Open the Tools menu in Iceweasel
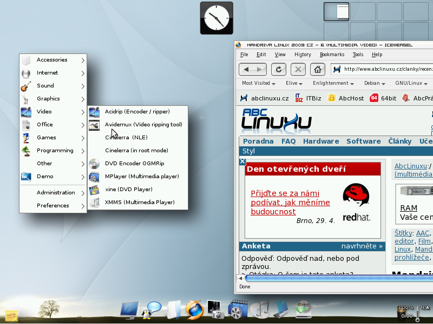The height and width of the screenshot is (324, 433). pos(358,55)
